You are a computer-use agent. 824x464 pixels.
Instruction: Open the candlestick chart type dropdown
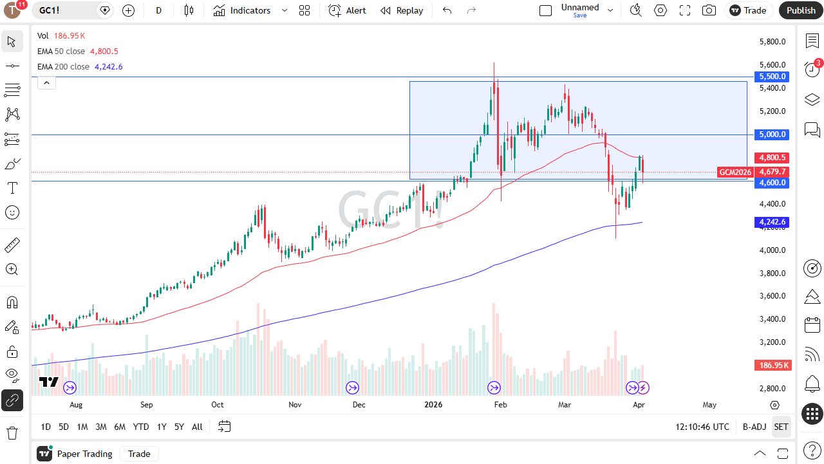(x=189, y=10)
